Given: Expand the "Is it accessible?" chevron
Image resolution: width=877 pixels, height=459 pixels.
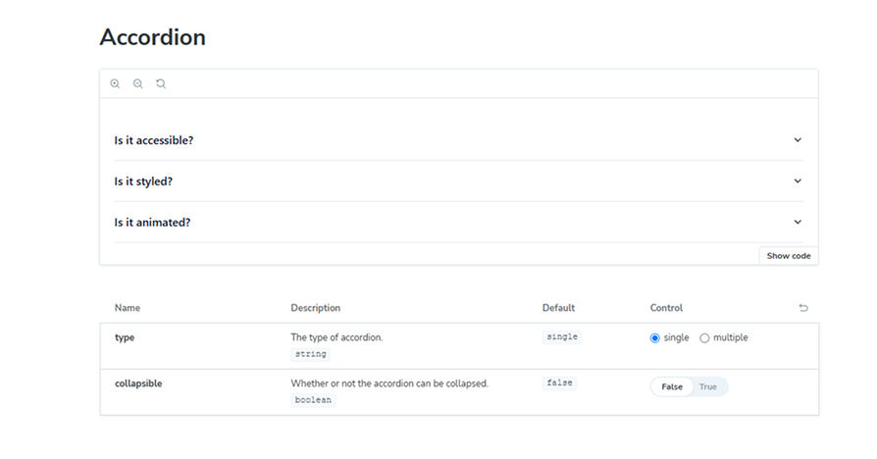Looking at the screenshot, I should [798, 140].
